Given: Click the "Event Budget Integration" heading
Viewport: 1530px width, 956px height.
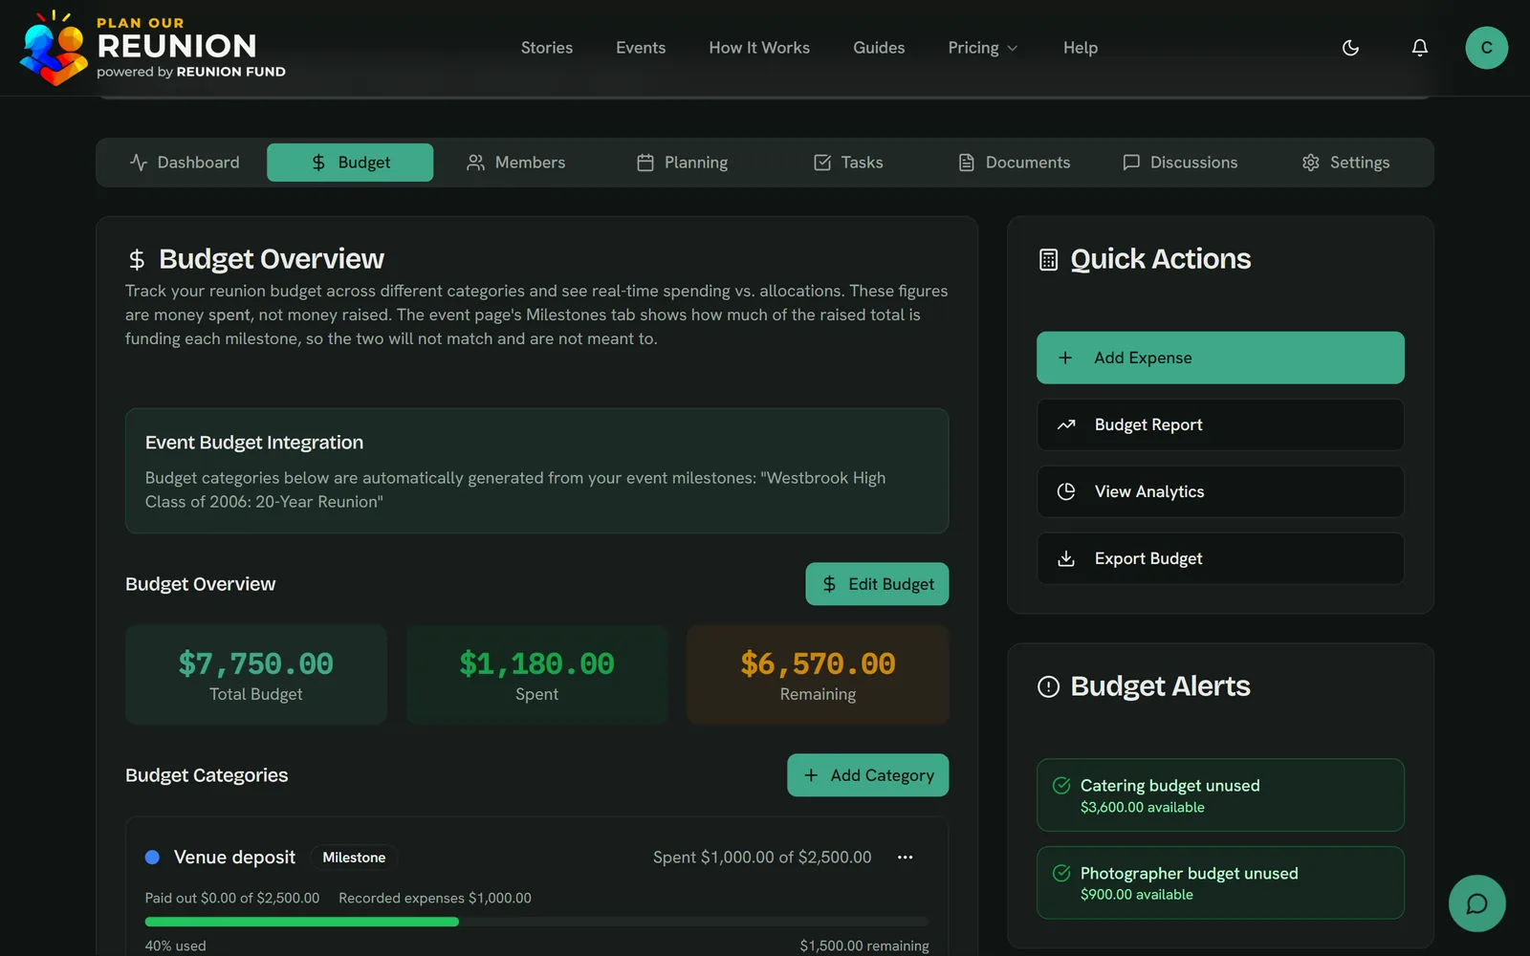Looking at the screenshot, I should (x=254, y=443).
